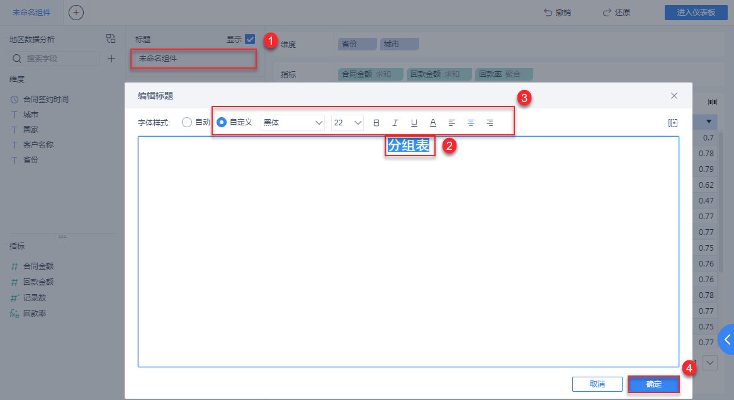Click the 城市 dimension pill
The image size is (734, 400).
[399, 44]
